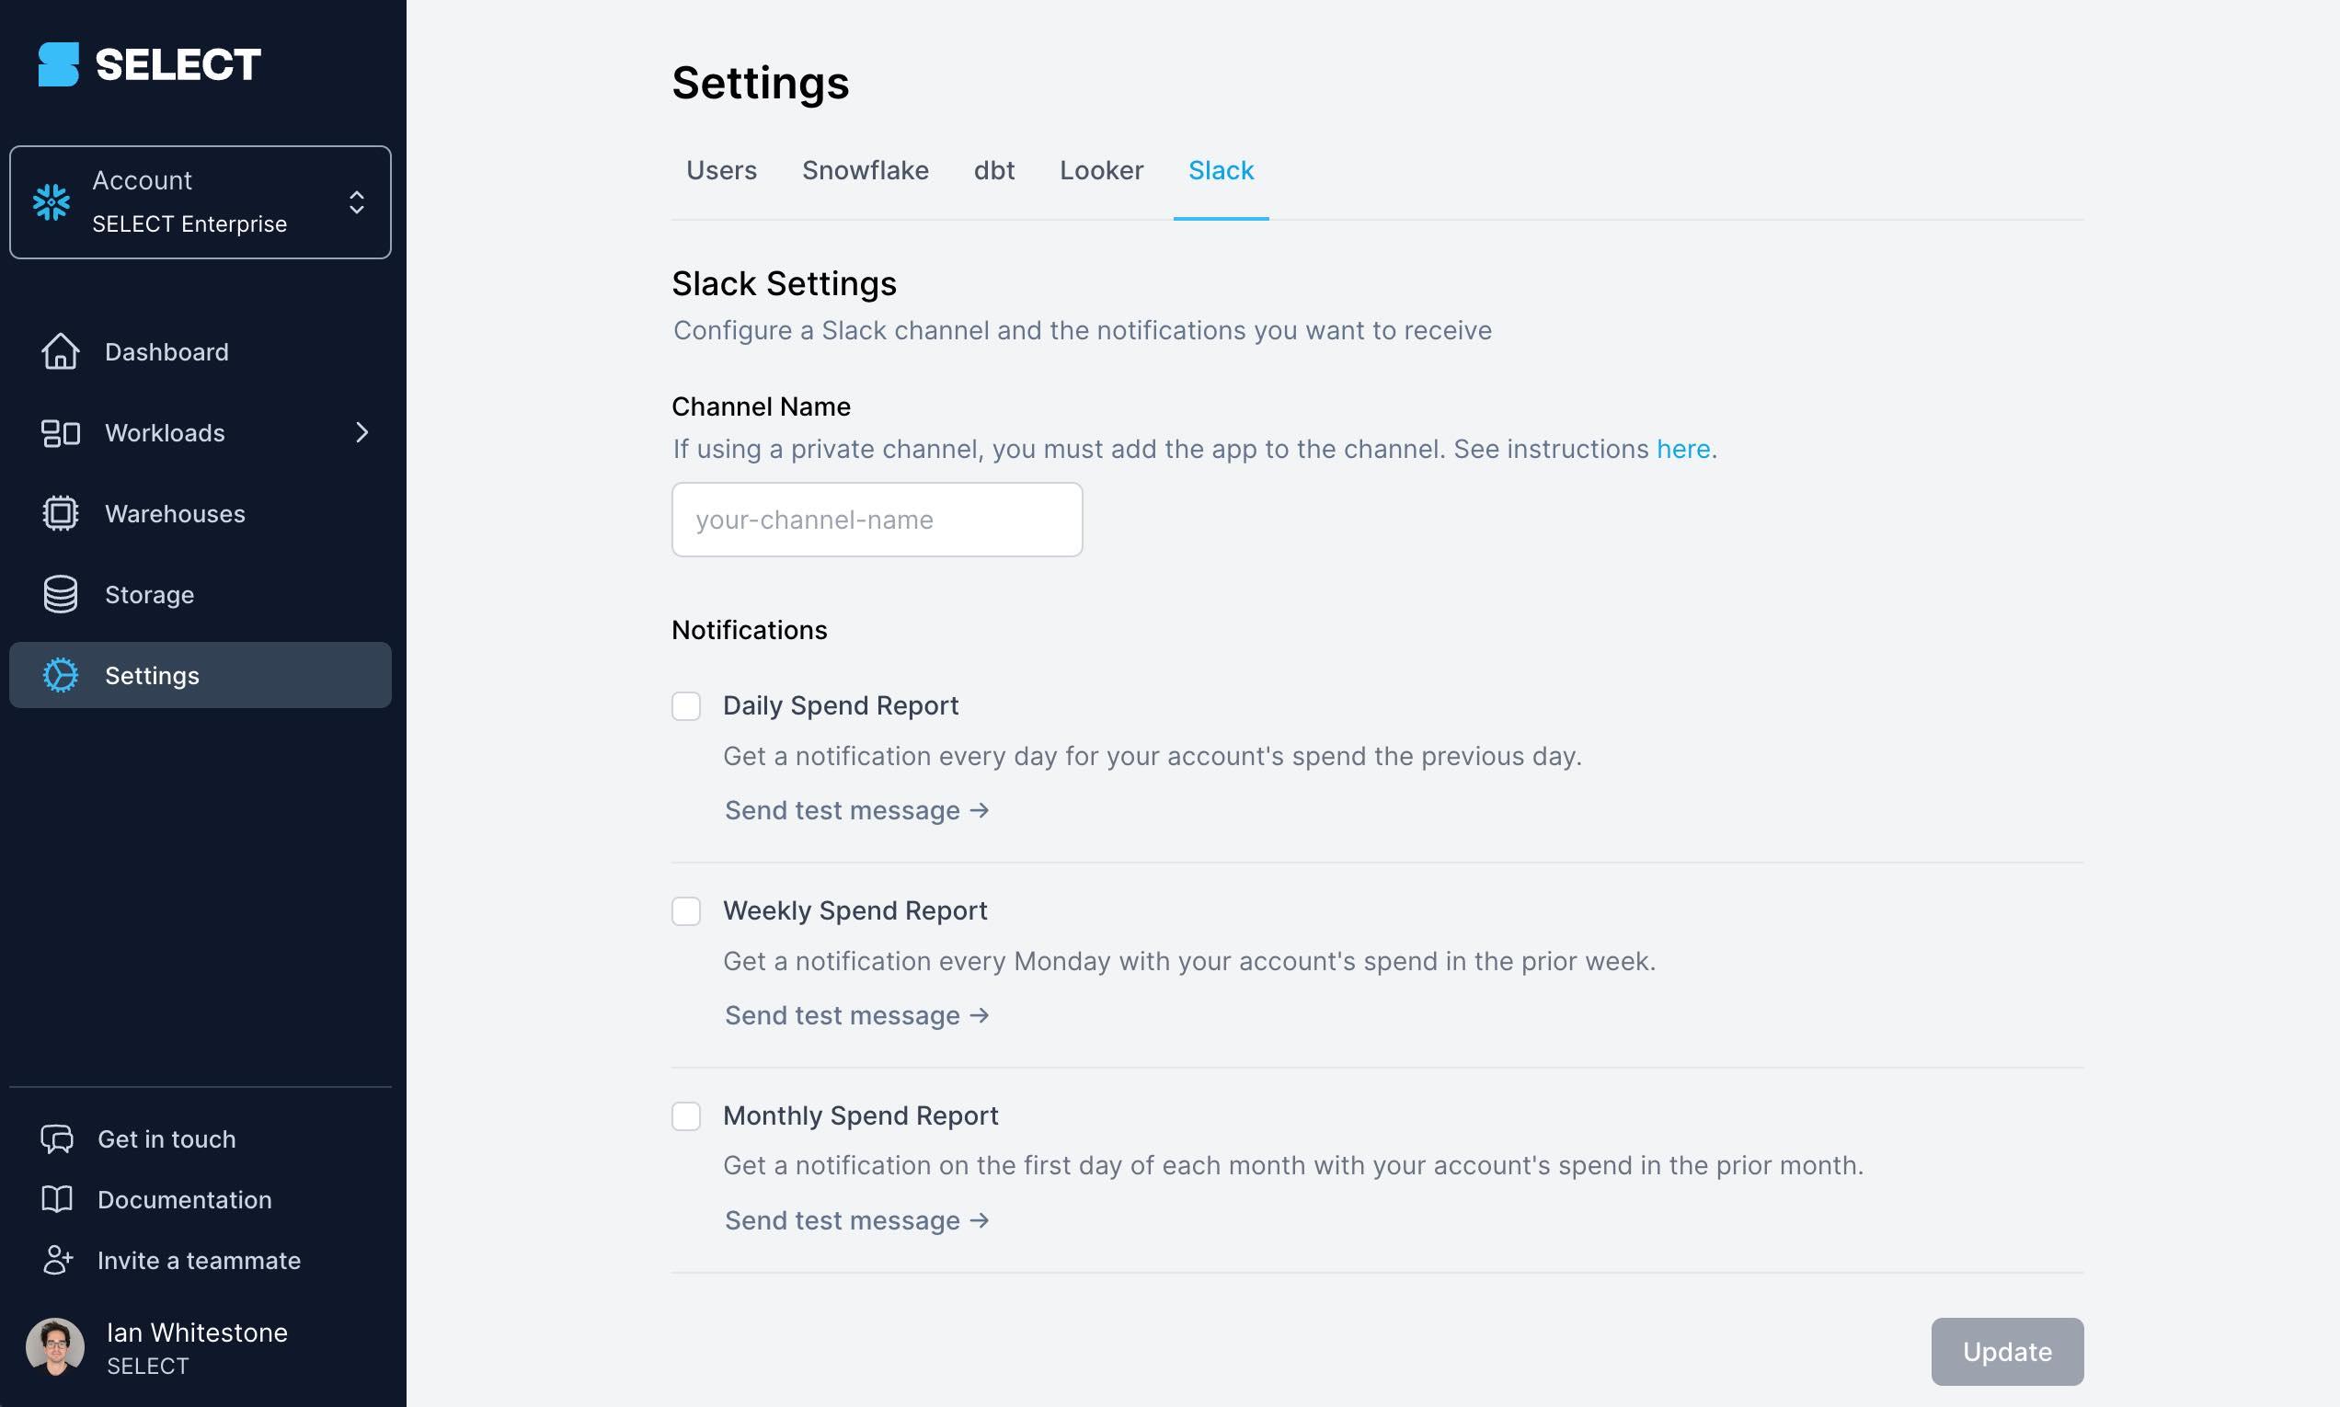
Task: Expand the Workloads submenu chevron
Action: pos(361,433)
